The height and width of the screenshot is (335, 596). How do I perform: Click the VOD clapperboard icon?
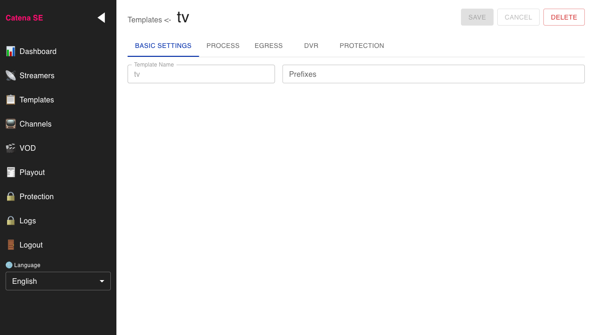point(11,148)
